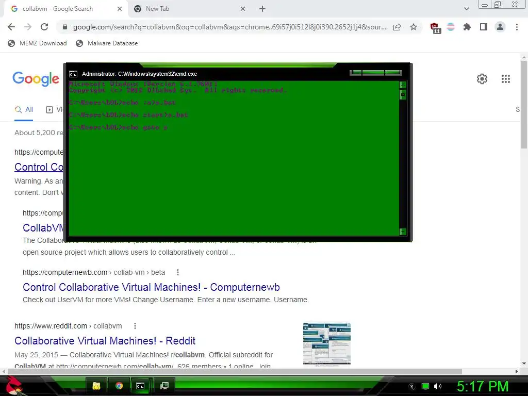Go forward using the browser forward arrow
The height and width of the screenshot is (396, 528).
point(28,27)
